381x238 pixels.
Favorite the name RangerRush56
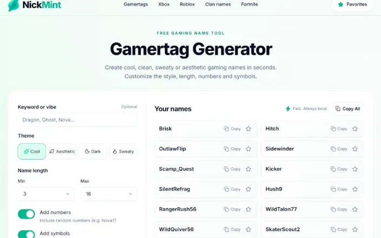248,209
